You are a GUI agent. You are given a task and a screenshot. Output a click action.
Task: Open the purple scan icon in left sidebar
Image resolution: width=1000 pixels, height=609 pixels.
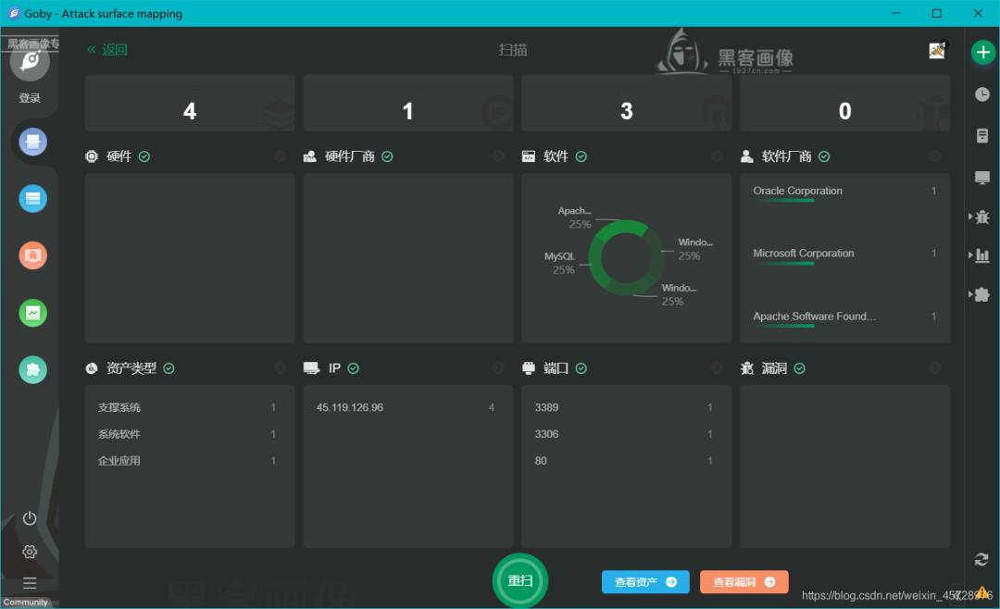pos(32,142)
